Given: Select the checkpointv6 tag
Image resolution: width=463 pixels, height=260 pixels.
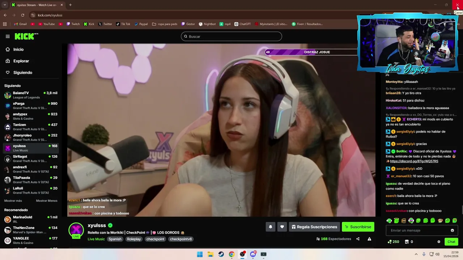Looking at the screenshot, I should [181, 239].
